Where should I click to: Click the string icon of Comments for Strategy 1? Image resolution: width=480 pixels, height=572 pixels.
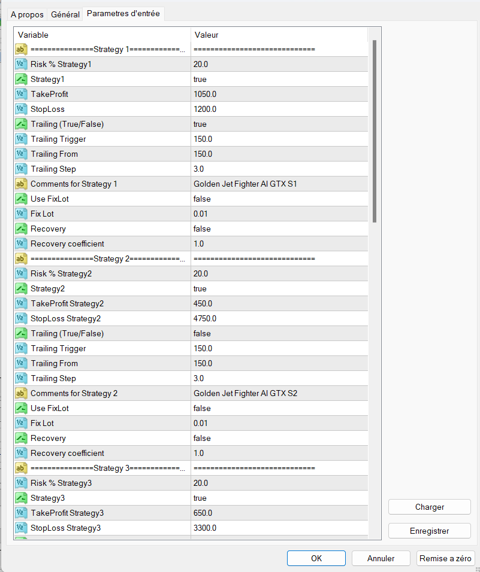coord(21,184)
